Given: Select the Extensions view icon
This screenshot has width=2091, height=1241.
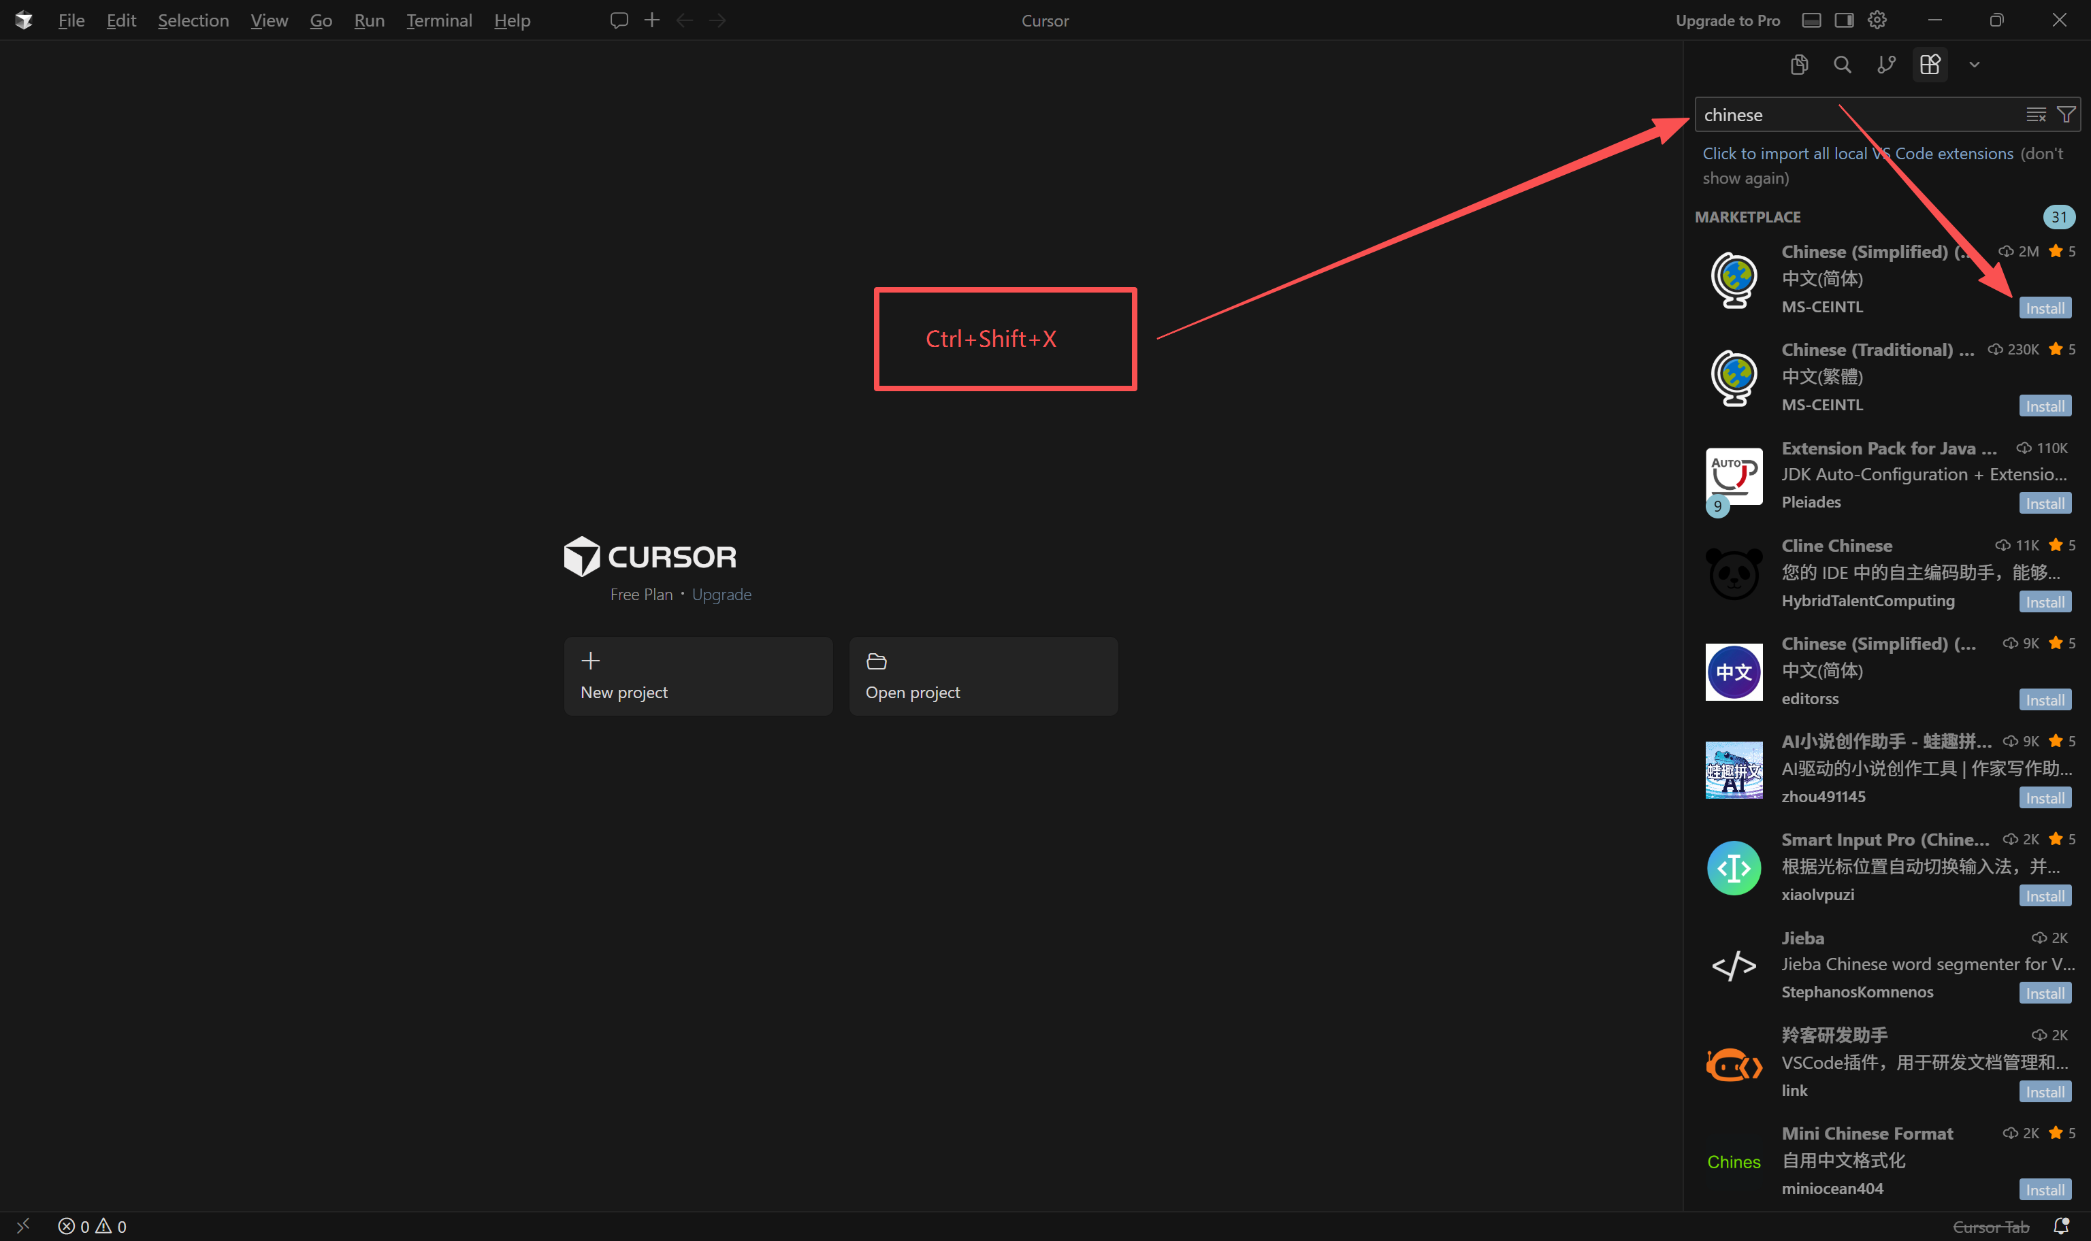Looking at the screenshot, I should [x=1930, y=65].
